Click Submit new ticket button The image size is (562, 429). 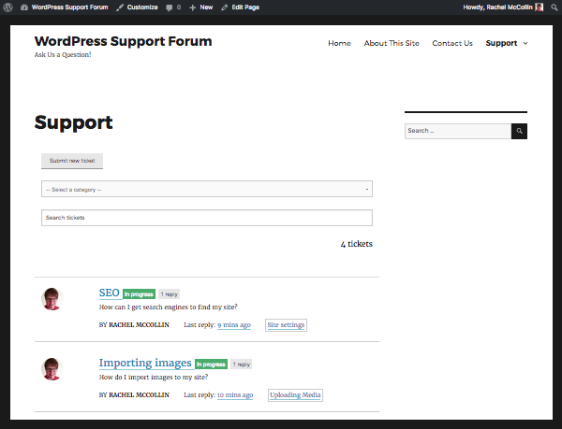(x=72, y=161)
